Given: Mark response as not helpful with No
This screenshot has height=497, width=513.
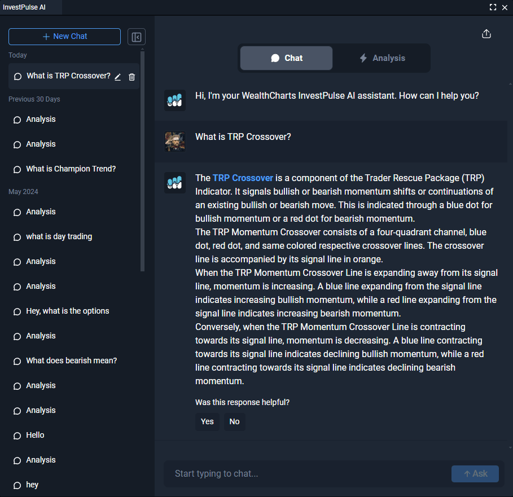Looking at the screenshot, I should [x=234, y=421].
